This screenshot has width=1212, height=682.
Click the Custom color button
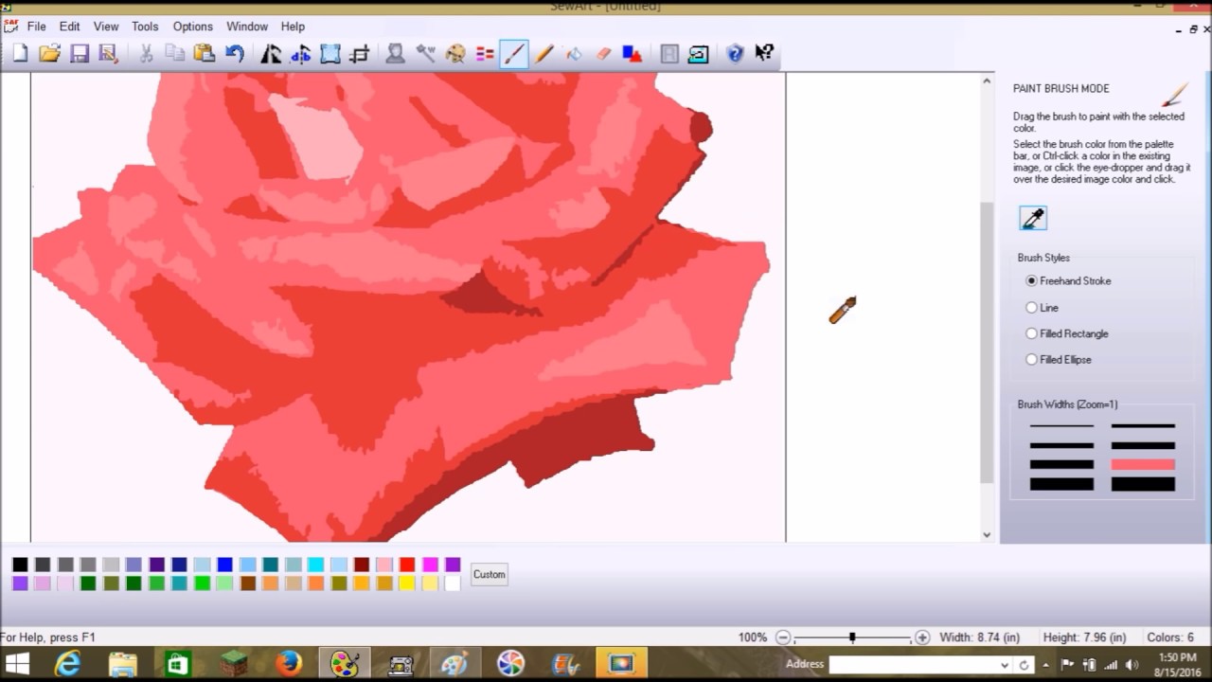pos(490,574)
